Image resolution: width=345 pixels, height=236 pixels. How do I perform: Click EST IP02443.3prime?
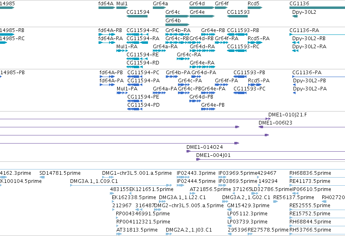pos(183,177)
